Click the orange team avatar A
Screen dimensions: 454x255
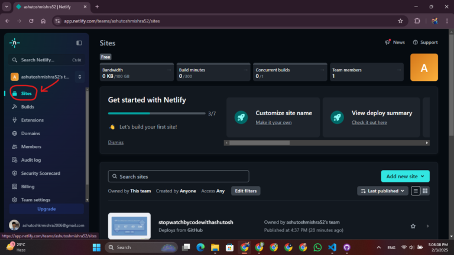[x=424, y=67]
